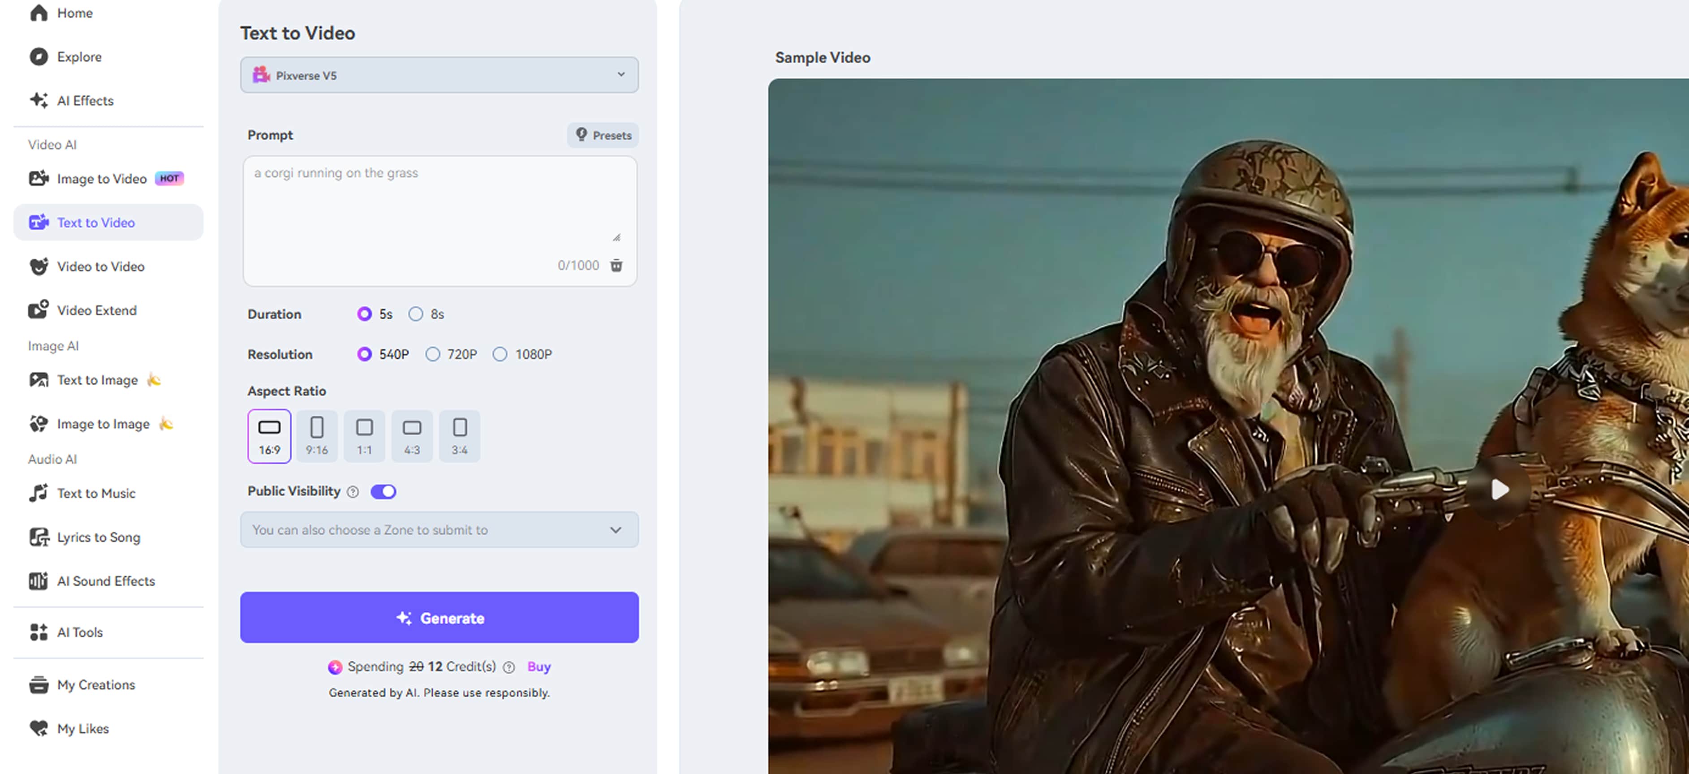Expand the Zone selection dropdown
The height and width of the screenshot is (774, 1689).
click(439, 529)
